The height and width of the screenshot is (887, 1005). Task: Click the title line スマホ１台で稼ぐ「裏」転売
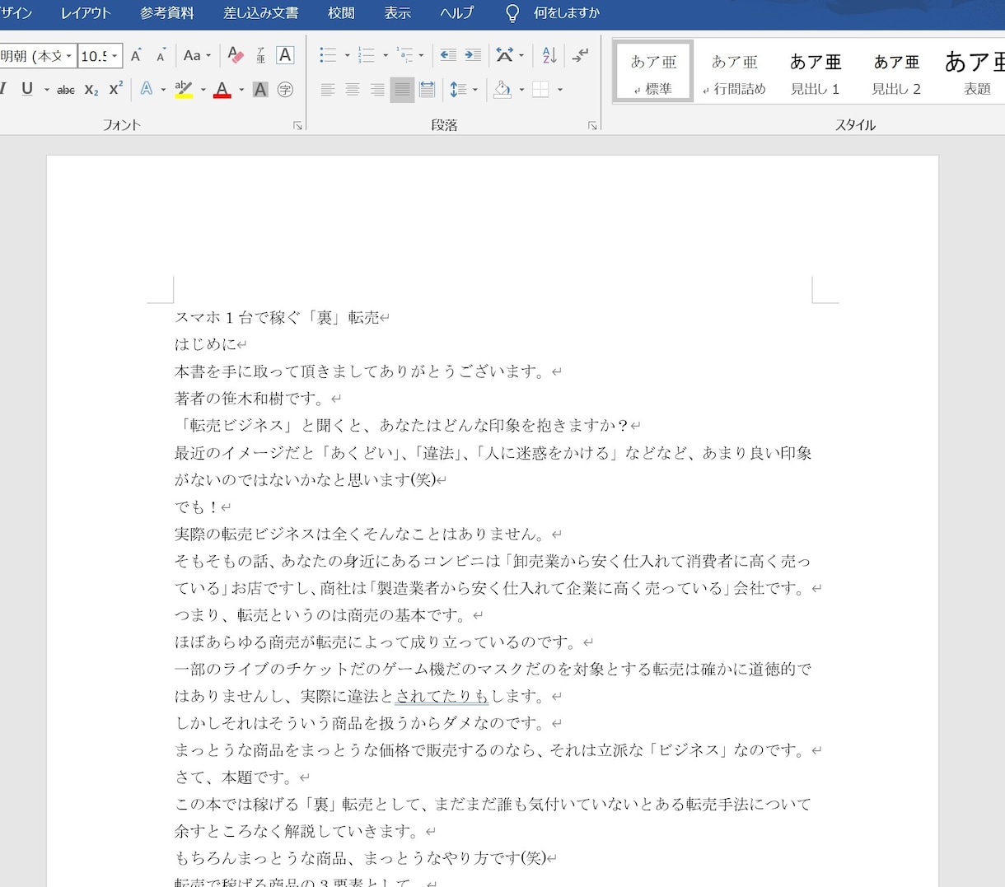[x=277, y=318]
